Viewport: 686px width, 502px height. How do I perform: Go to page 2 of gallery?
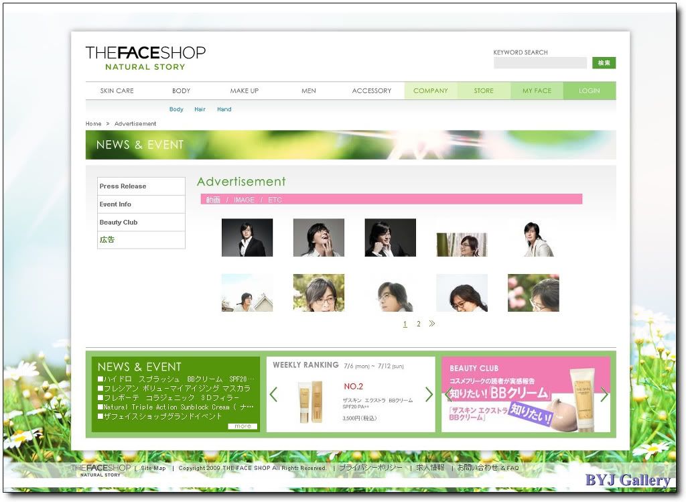(419, 324)
